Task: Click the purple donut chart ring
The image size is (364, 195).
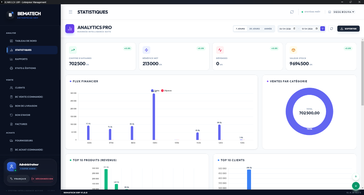Action: tap(309, 131)
